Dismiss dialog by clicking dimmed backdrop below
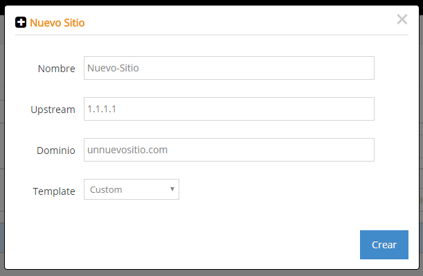Screen dimensions: 423x276 click(212, 273)
